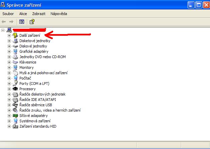Maximize the Správce zařízení window
210x149 pixels.
[199, 5]
